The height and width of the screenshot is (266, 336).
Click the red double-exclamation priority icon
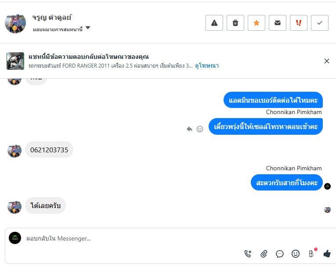click(299, 23)
